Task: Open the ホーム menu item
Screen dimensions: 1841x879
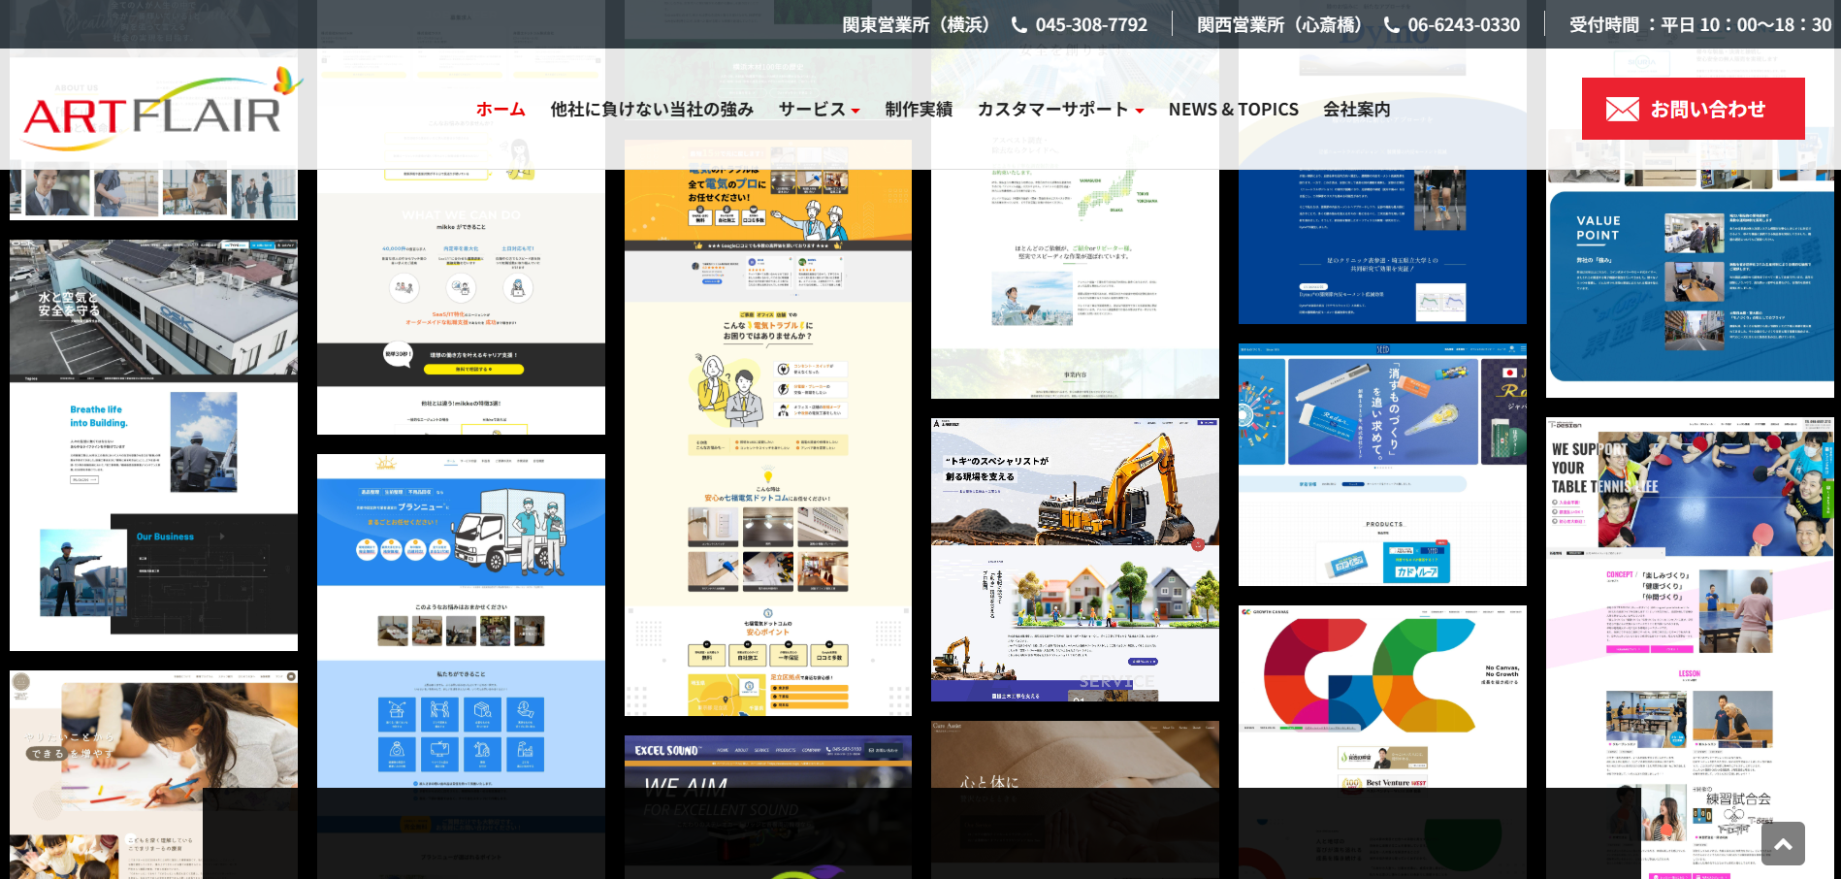Action: (501, 110)
